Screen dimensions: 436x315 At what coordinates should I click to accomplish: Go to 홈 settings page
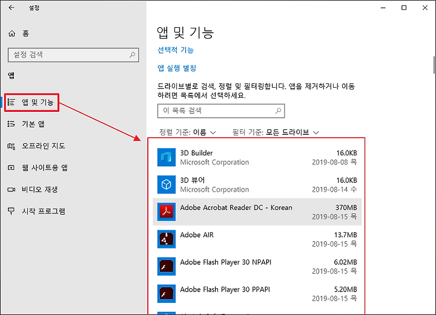click(25, 34)
